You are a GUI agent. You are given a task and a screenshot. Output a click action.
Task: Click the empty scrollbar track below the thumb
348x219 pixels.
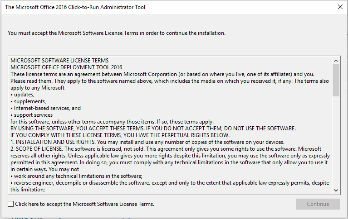(336, 142)
